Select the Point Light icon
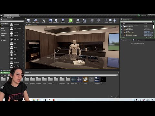The width and height of the screenshot is (155, 116). [12, 36]
